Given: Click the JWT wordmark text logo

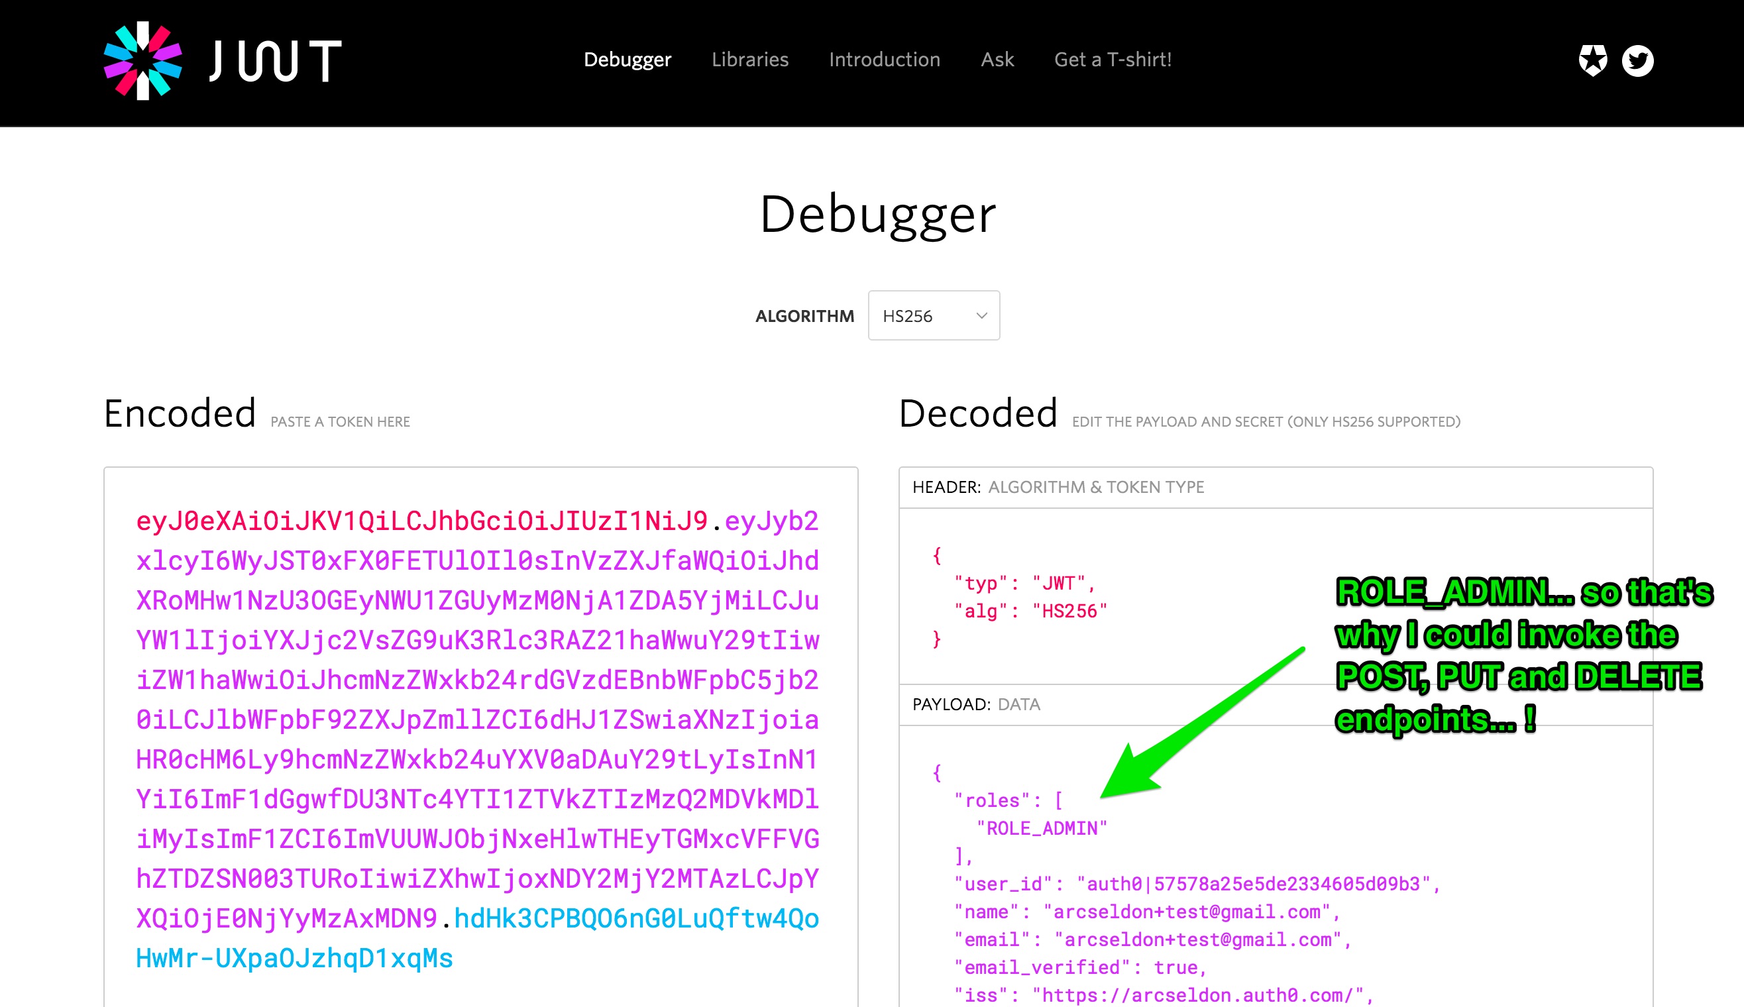Looking at the screenshot, I should (275, 61).
